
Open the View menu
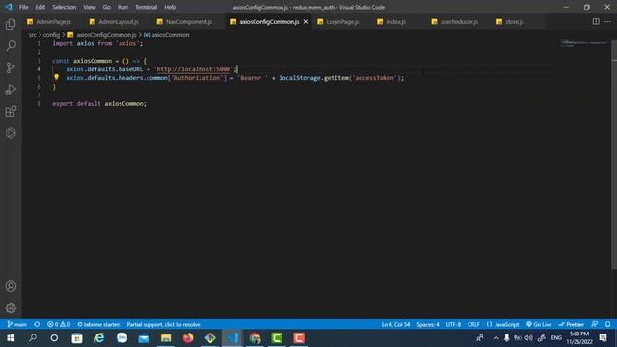tap(90, 7)
